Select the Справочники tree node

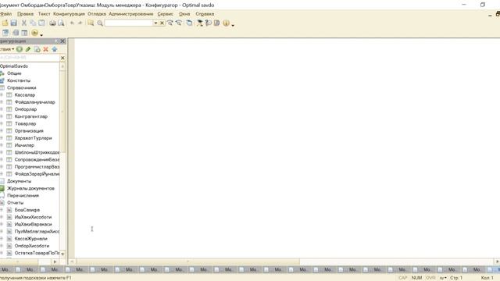(22, 87)
